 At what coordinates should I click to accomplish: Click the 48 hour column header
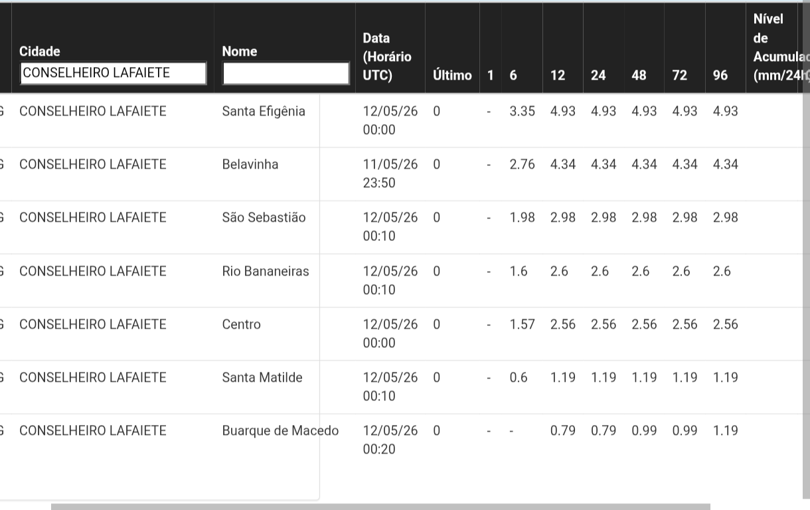[639, 75]
